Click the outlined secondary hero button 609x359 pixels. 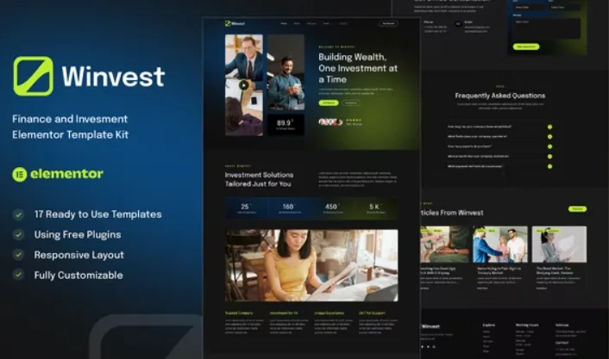click(351, 102)
